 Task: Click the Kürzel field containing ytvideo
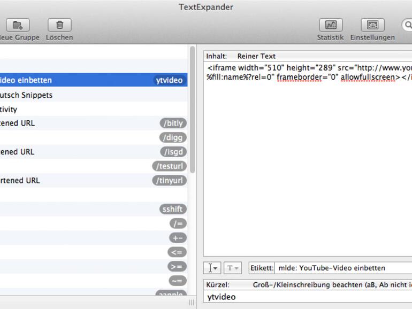coord(308,297)
